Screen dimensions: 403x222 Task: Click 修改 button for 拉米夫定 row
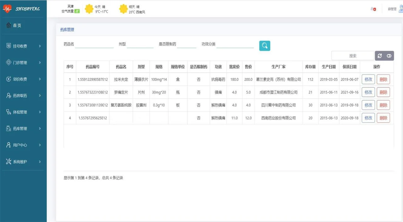pos(368,80)
